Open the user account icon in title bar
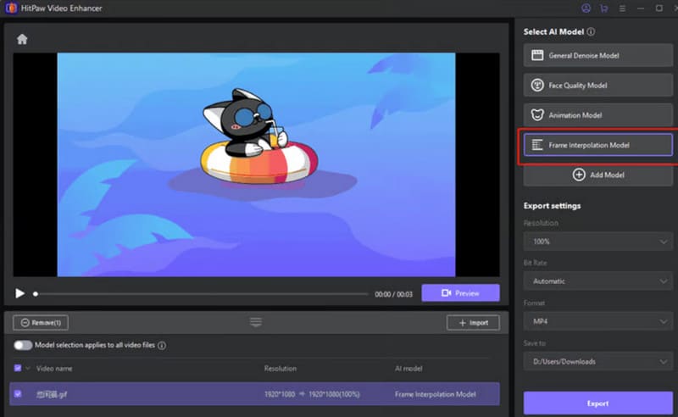The height and width of the screenshot is (417, 678). coord(586,8)
